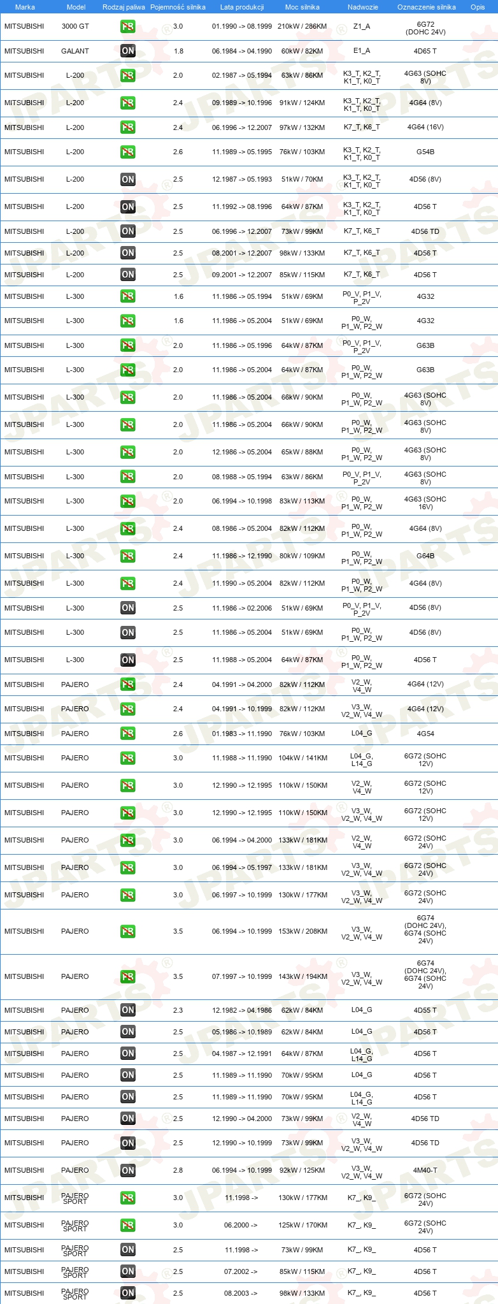Click the Lata produkcji column header
This screenshot has width=498, height=1304.
pos(242,7)
